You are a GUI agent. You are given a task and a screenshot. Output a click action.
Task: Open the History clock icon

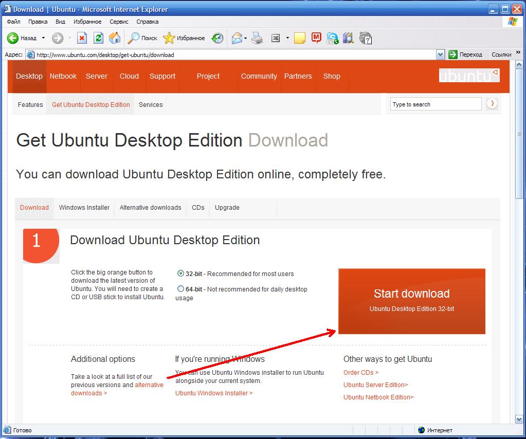[217, 38]
